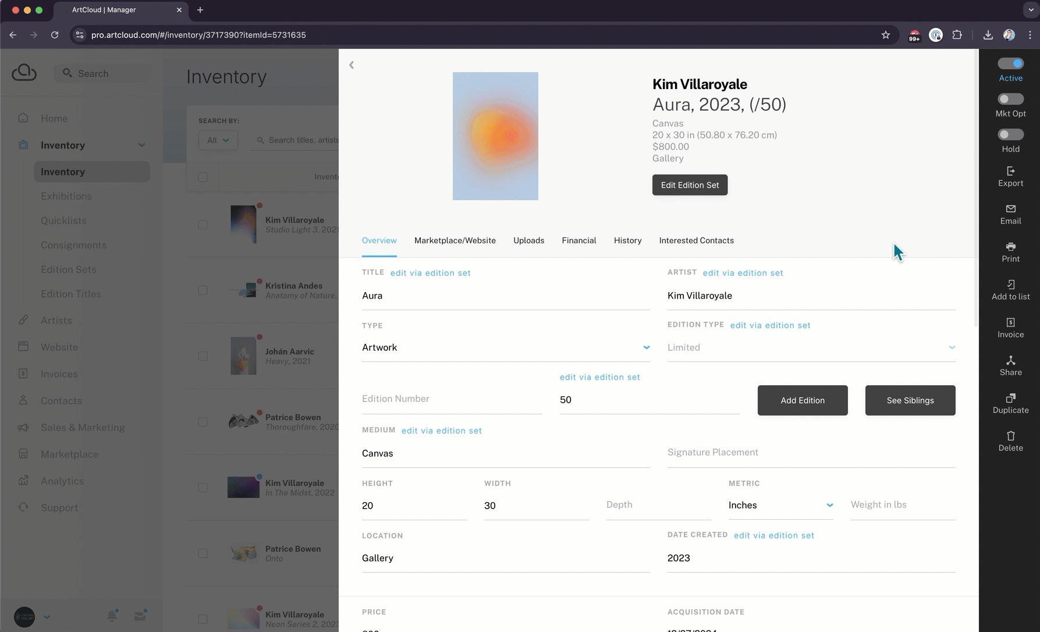Screen dimensions: 1040x632
Task: Switch to the Marketplace/Website tab
Action: (455, 240)
